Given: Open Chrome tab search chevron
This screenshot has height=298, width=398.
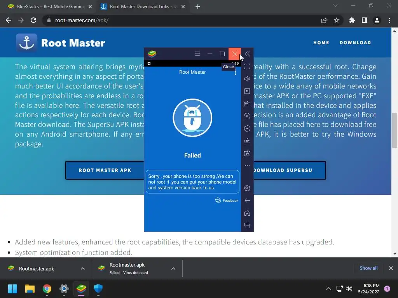Looking at the screenshot, I should 335,5.
